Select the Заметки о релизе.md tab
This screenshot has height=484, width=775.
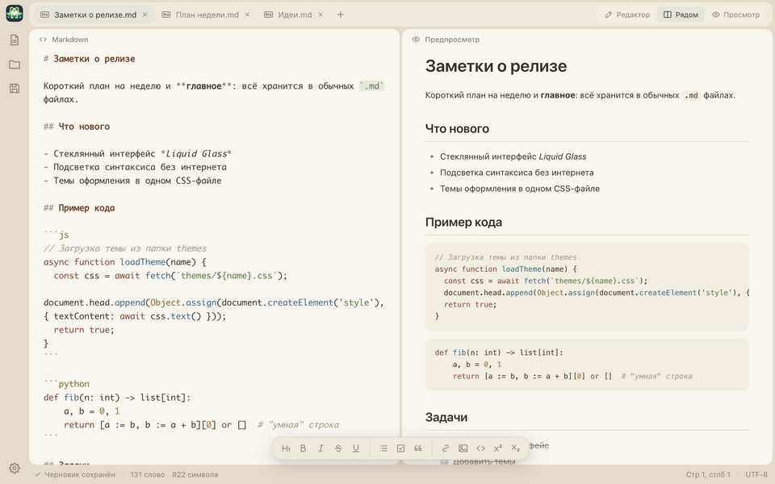[94, 15]
